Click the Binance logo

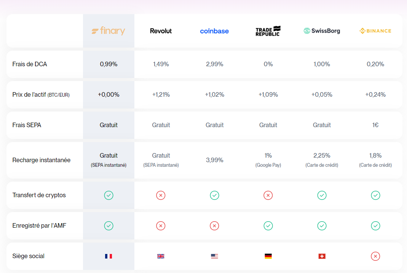(x=375, y=31)
